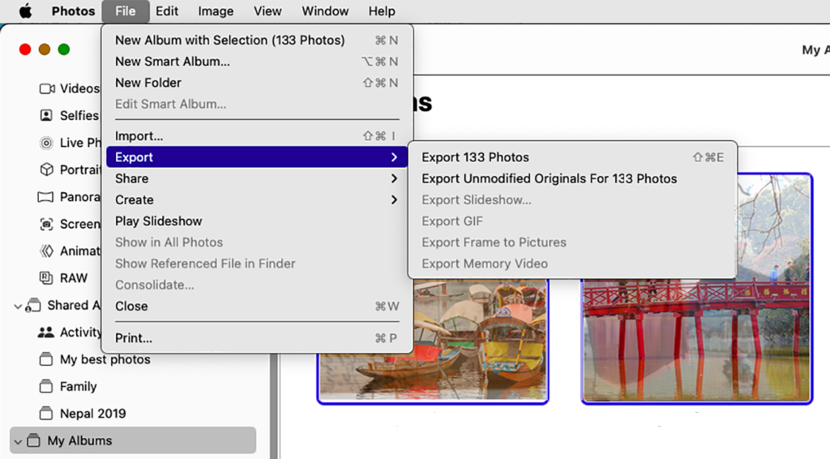Select the colorful boats photo thumbnail
830x459 pixels.
433,341
